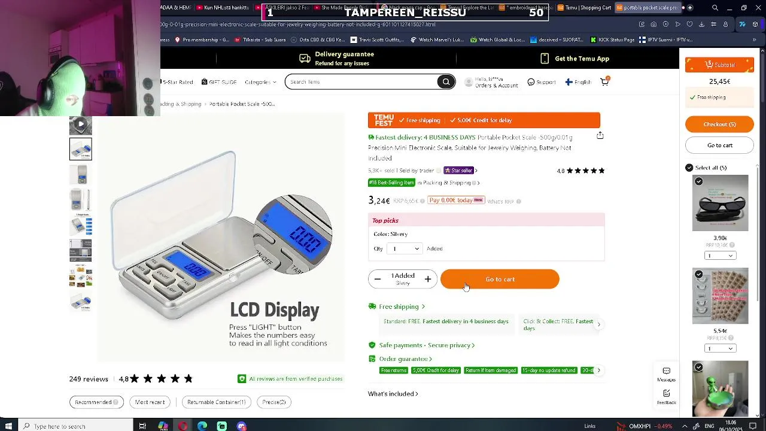Open Messages chat icon
The height and width of the screenshot is (431, 766).
(x=666, y=374)
